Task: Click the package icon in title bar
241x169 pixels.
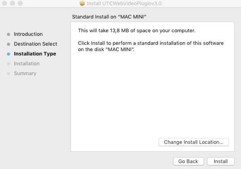Action: 82,3
